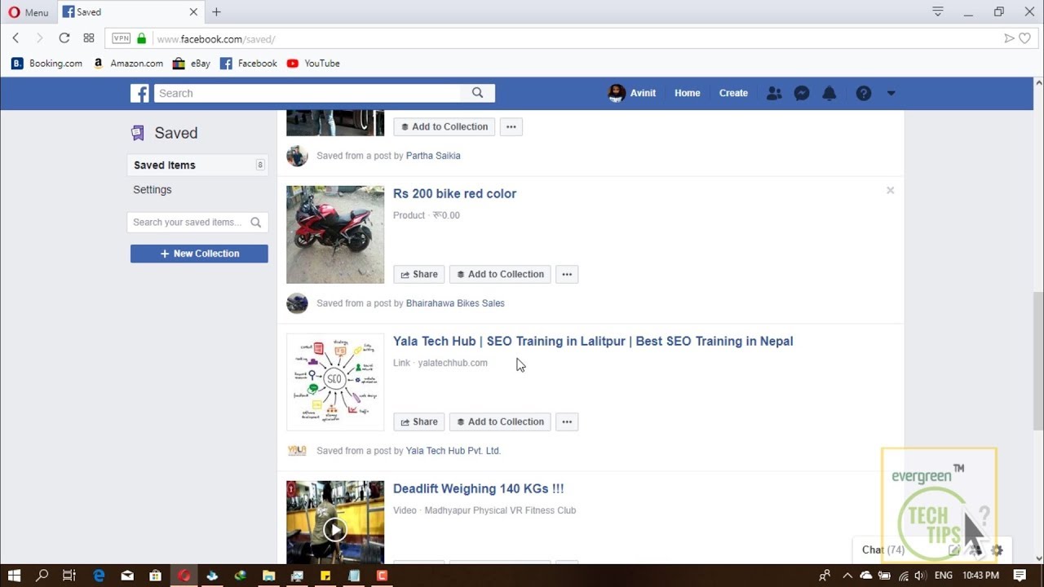Go back to previous page
This screenshot has height=587, width=1044.
click(x=15, y=38)
